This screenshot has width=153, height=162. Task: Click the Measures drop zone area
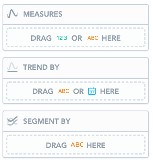(x=76, y=37)
